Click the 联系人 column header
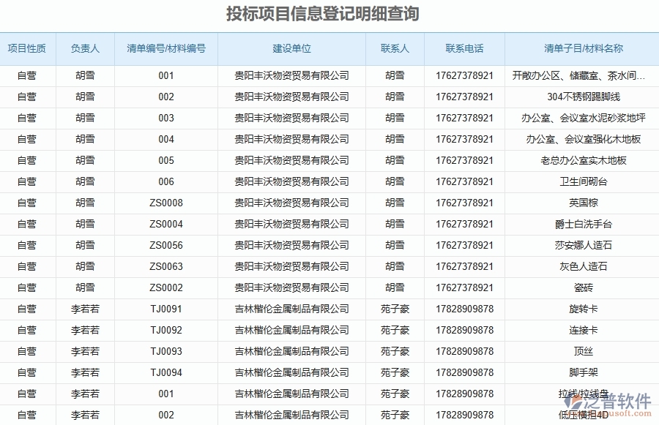 [x=394, y=48]
